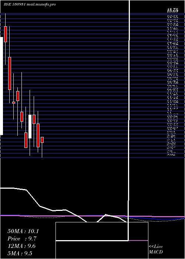This screenshot has width=185, height=259.
Task: Click the 5MA : 9.5 readout
Action: coord(20,253)
